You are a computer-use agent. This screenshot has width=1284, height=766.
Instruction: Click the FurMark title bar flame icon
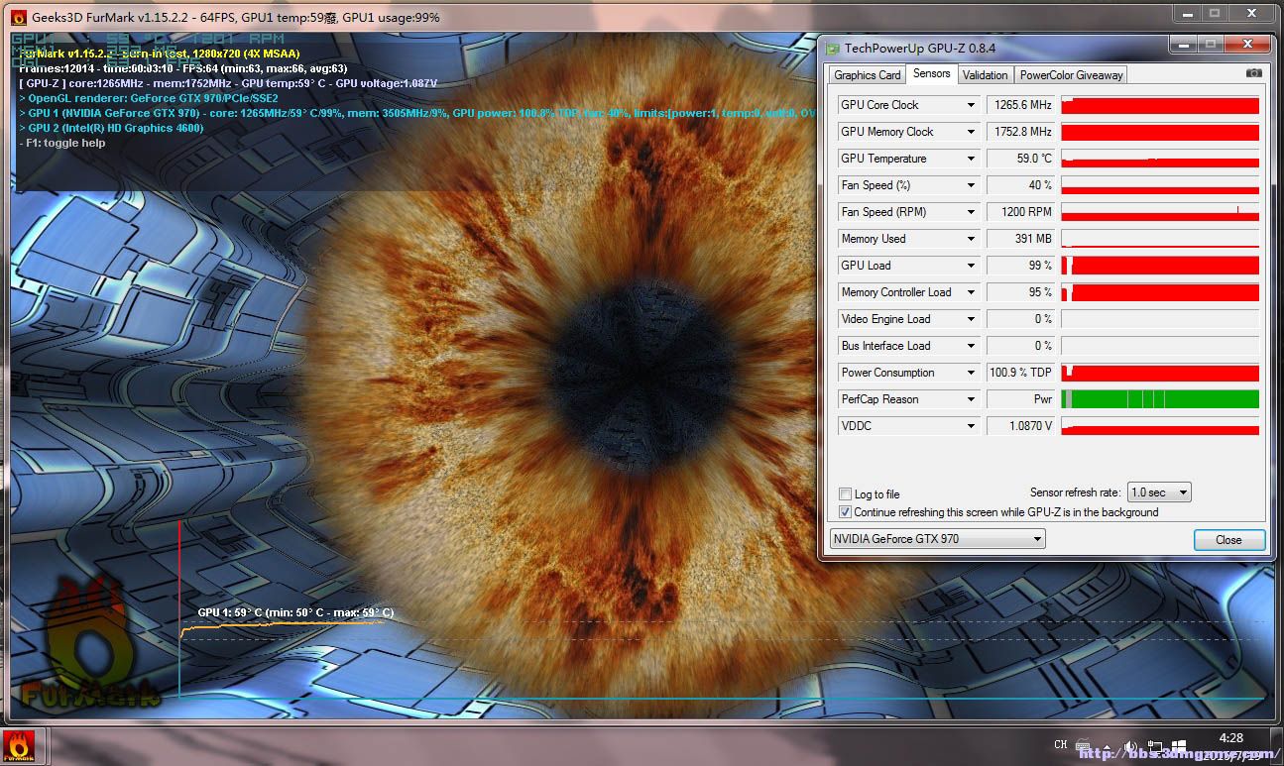(17, 17)
